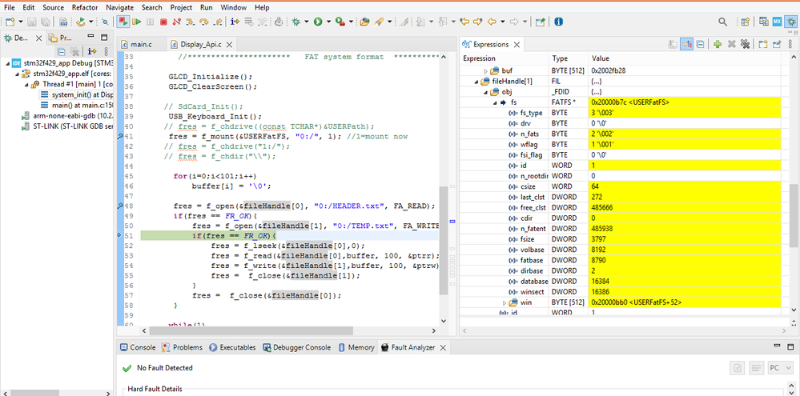800x396 pixels.
Task: Expand the buf expression node
Action: coord(486,71)
